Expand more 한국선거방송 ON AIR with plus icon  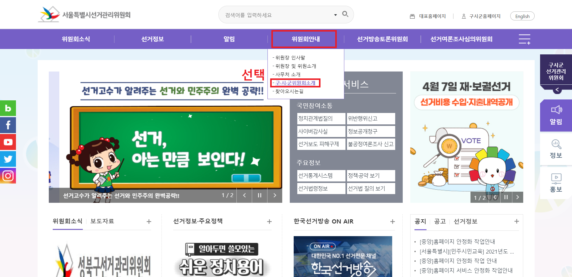(392, 221)
